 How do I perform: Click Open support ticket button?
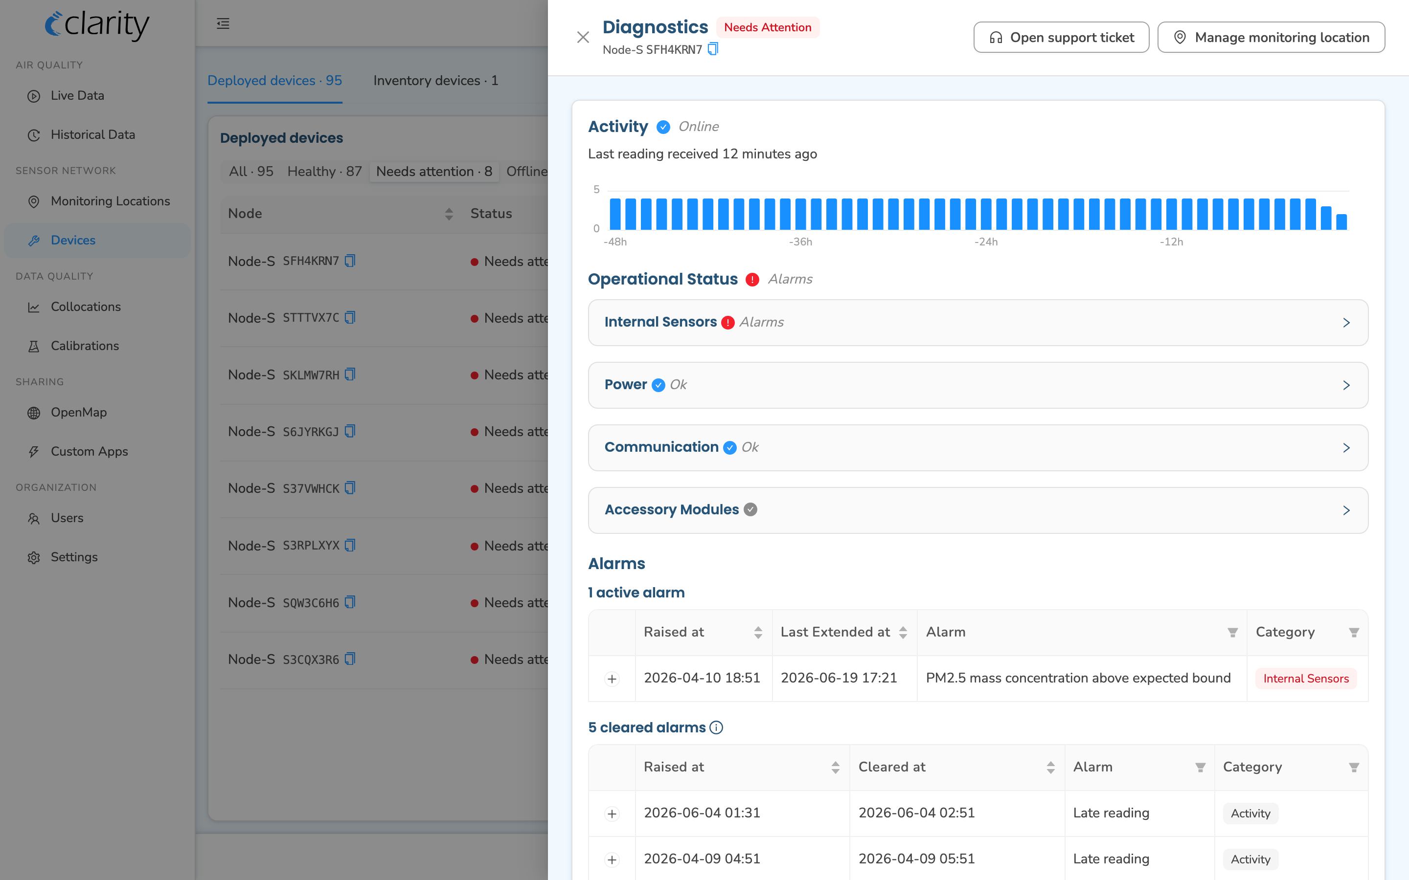tap(1061, 37)
